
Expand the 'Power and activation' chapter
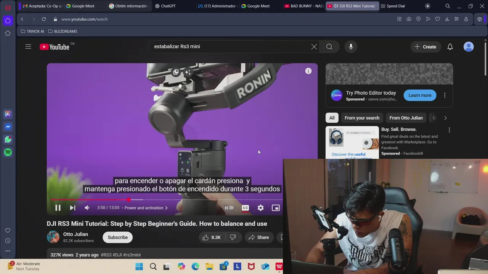146,208
